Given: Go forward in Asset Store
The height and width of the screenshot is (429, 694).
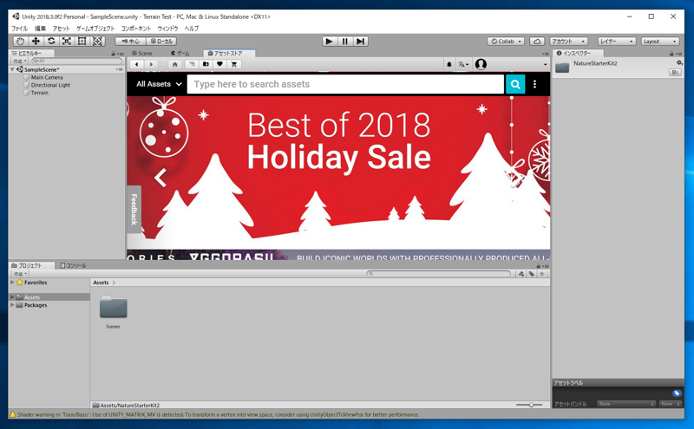Looking at the screenshot, I should click(151, 65).
